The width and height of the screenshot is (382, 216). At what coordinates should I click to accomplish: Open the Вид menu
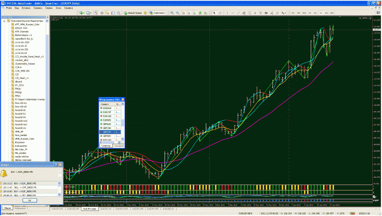17,8
